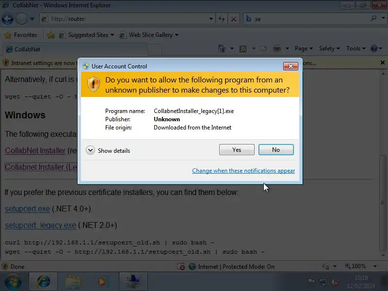The height and width of the screenshot is (291, 388).
Task: Click the Refresh page icon
Action: 222,19
